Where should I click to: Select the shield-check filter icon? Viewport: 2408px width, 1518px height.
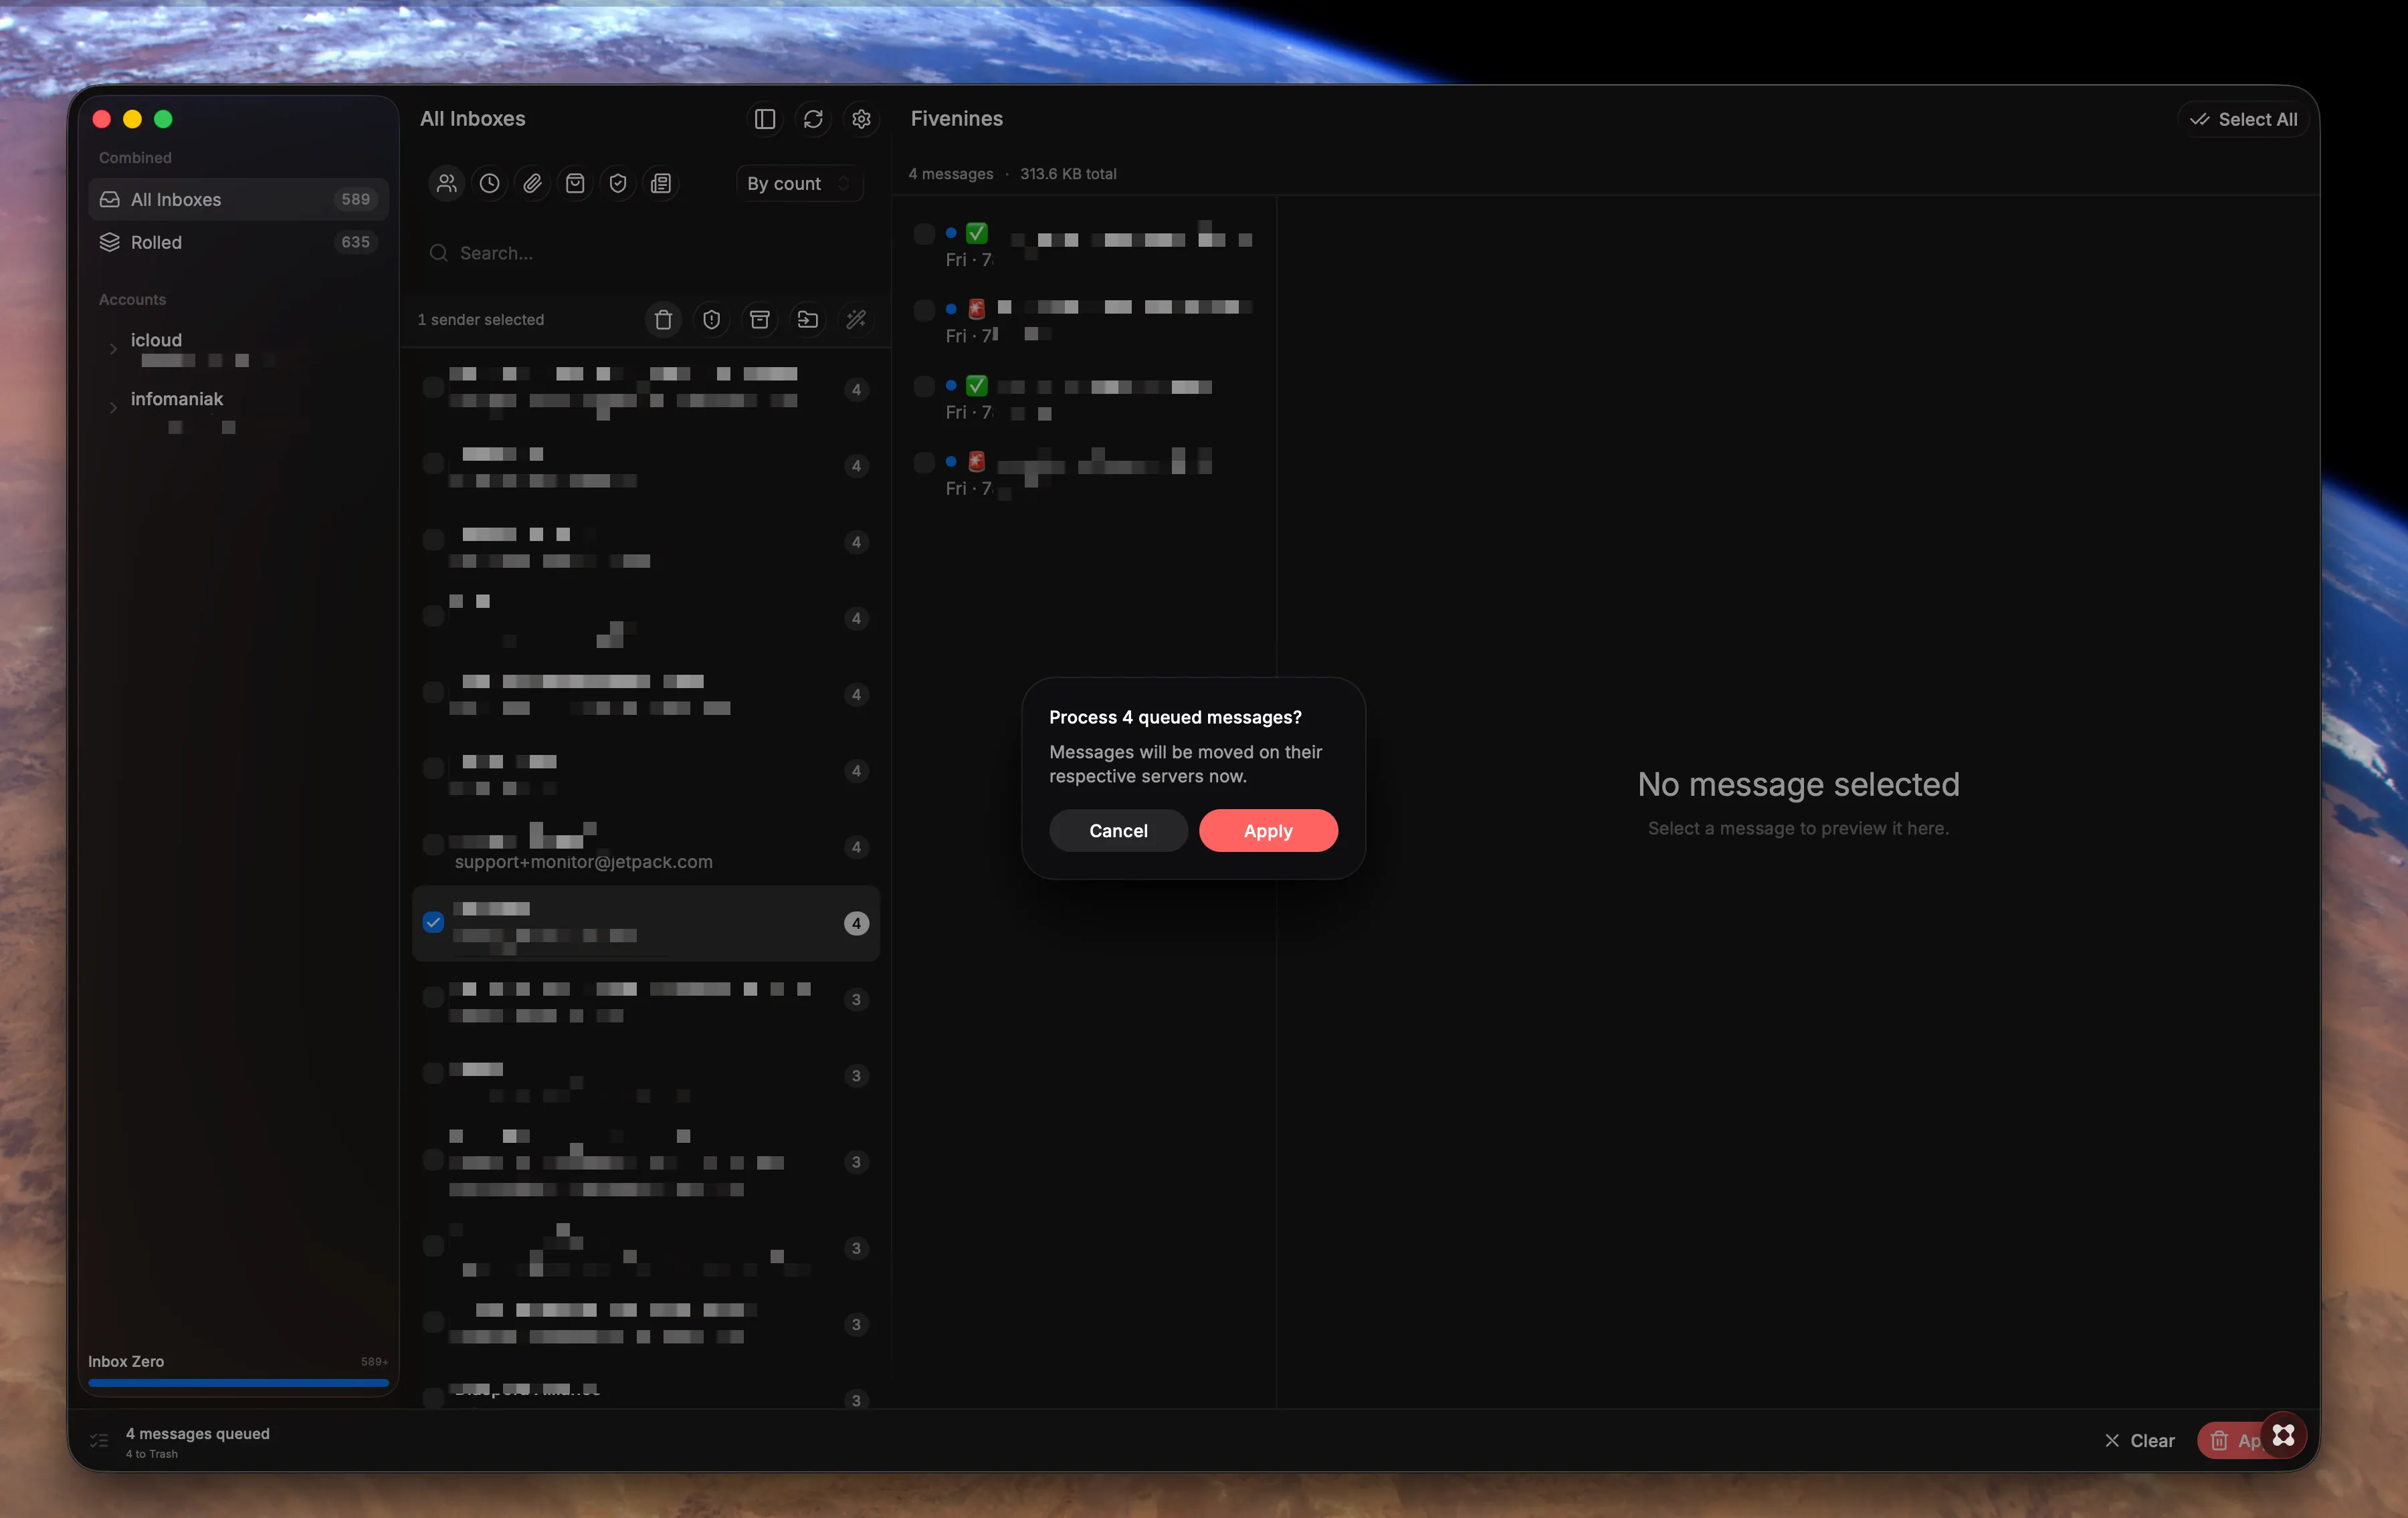click(x=618, y=183)
